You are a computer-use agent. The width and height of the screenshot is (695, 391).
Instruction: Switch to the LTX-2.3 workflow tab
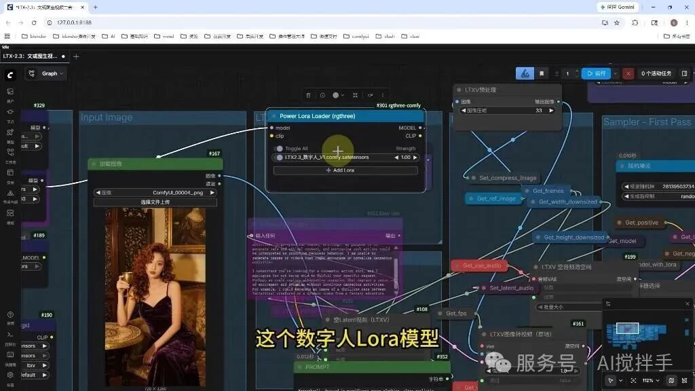click(x=35, y=56)
